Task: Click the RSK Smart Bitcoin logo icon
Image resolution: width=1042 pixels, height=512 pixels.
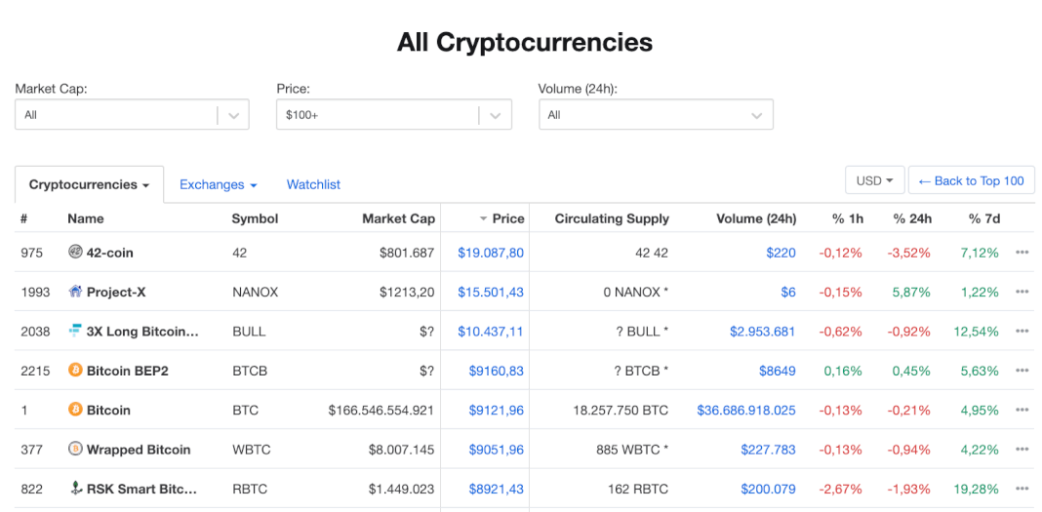Action: click(76, 489)
